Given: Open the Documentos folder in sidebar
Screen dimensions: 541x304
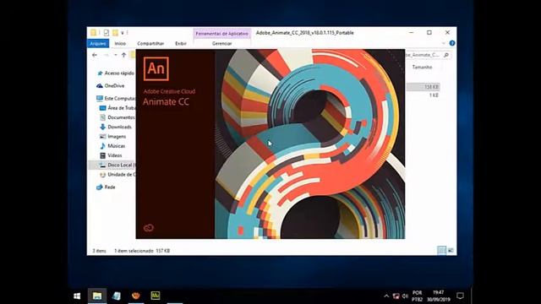Looking at the screenshot, I should (x=117, y=117).
